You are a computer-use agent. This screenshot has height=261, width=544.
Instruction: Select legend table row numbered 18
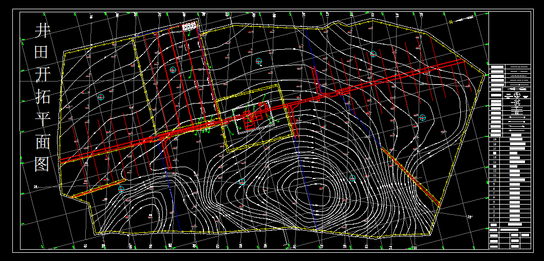[x=510, y=144]
